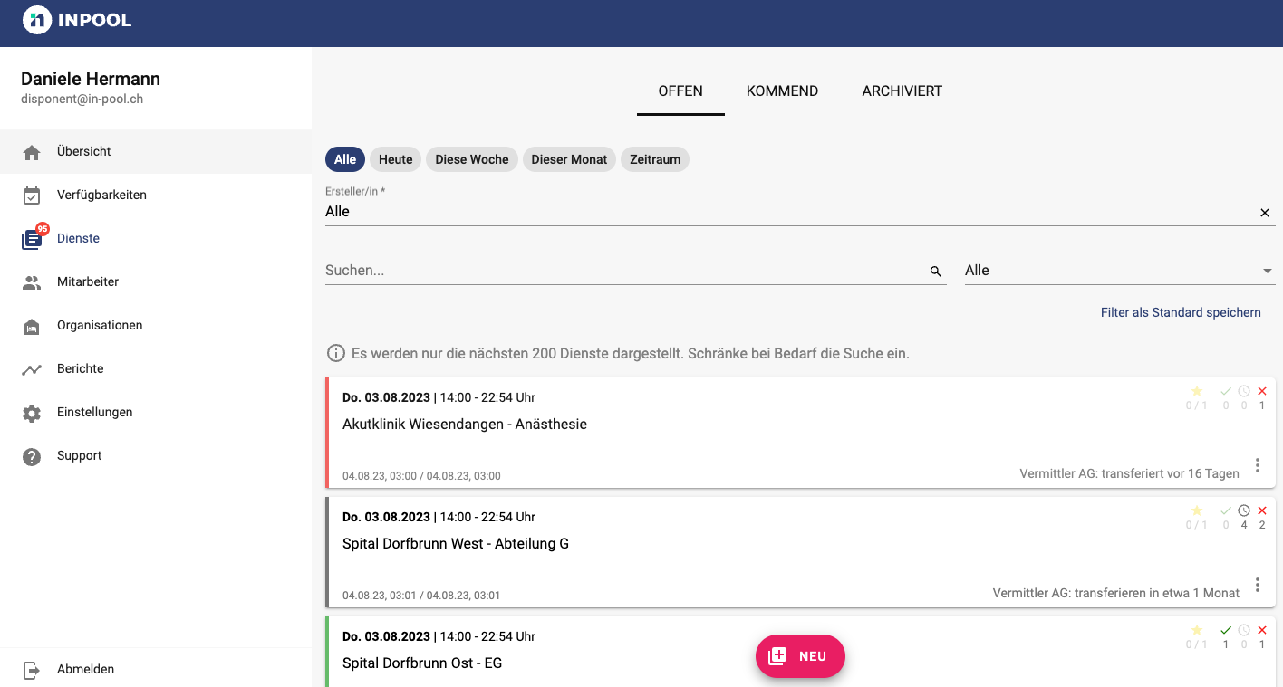Click the NEU button to create a shift
This screenshot has height=687, width=1283.
coord(800,656)
